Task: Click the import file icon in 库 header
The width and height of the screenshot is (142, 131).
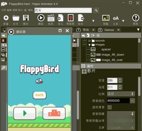Action: point(88,35)
